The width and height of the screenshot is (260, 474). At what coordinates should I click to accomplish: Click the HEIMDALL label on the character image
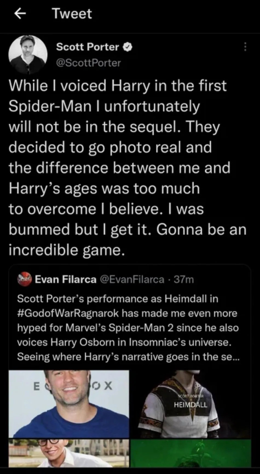click(191, 405)
